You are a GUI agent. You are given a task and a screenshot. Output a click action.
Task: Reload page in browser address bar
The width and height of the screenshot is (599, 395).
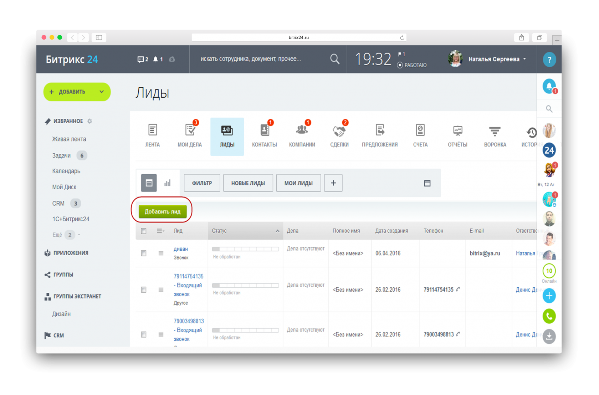(x=402, y=37)
